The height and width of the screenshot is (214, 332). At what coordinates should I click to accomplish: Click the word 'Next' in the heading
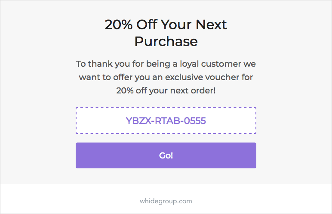point(211,25)
